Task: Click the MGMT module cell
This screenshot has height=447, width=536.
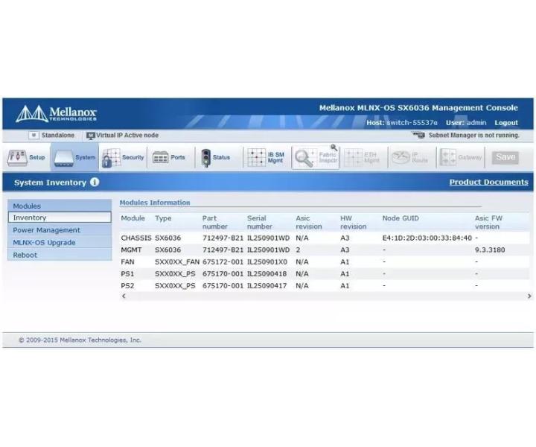Action: click(131, 250)
